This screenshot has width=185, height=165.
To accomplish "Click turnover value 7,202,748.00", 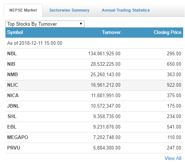I will tap(107, 138).
